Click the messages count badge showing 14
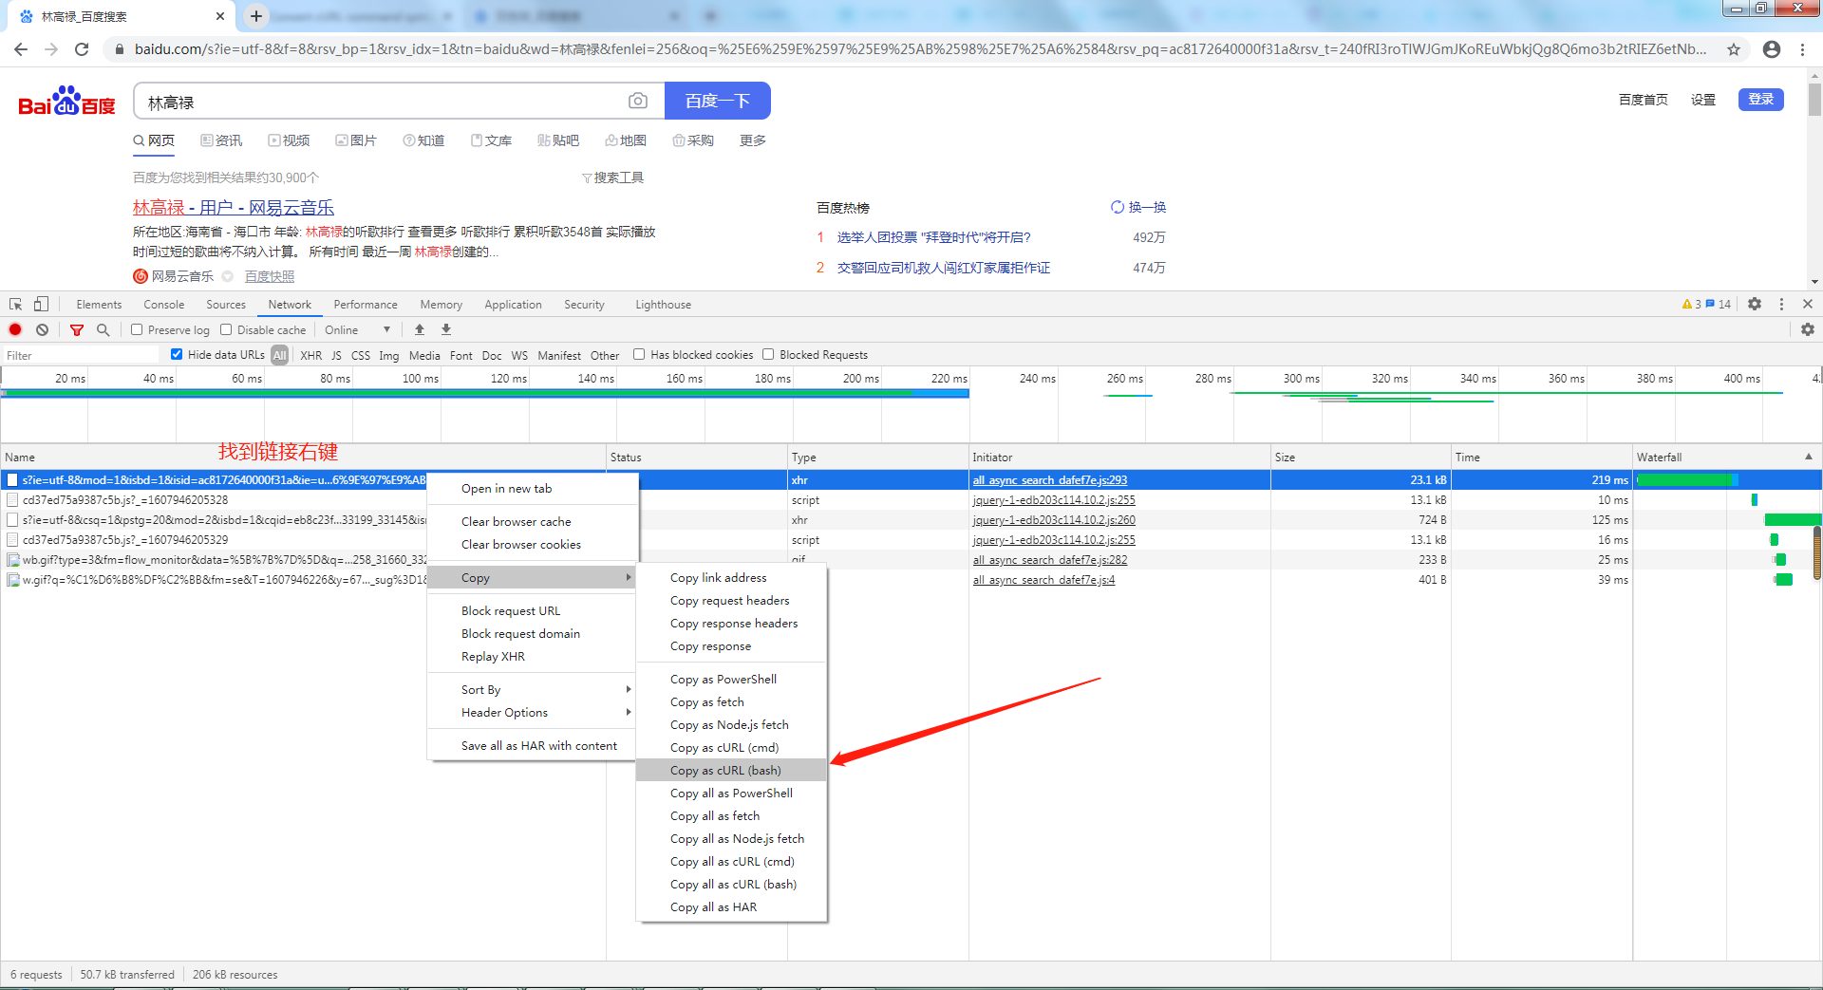The width and height of the screenshot is (1823, 990). tap(1719, 304)
